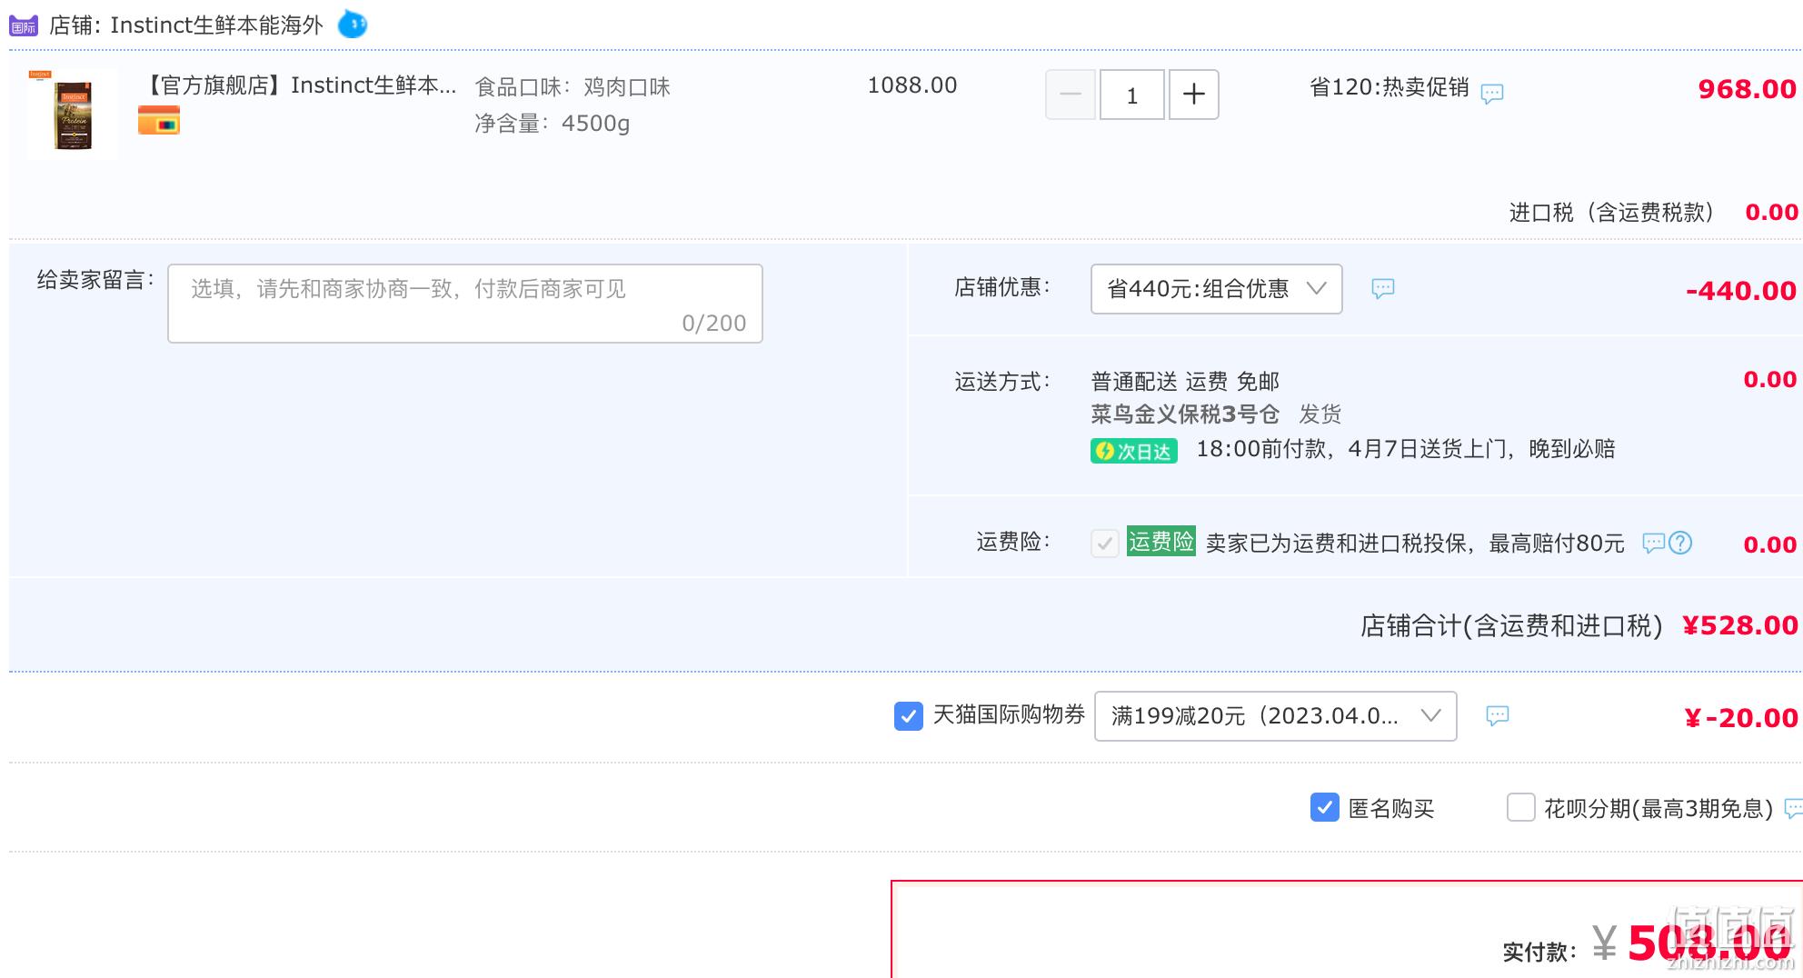Viewport: 1803px width, 978px height.
Task: Enable the 花呗分期 installment checkbox
Action: pyautogui.click(x=1521, y=807)
